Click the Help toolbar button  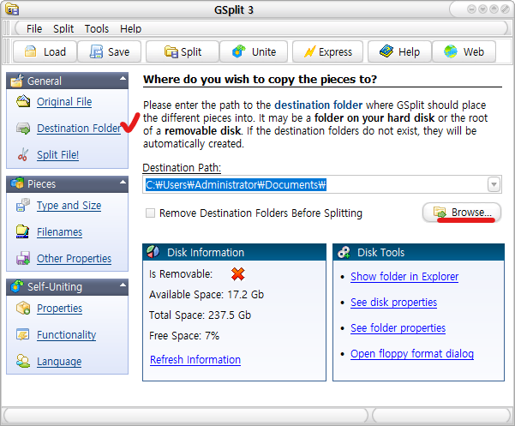point(399,51)
